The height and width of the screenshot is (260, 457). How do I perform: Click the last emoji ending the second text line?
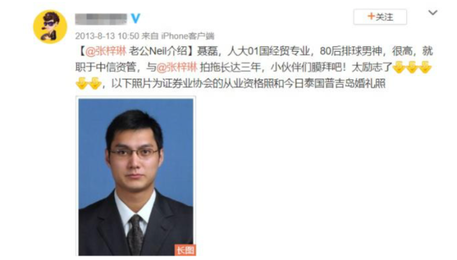click(x=425, y=67)
